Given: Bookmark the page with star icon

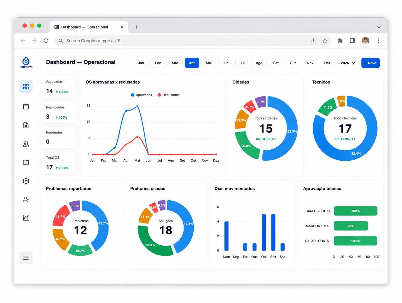Looking at the screenshot, I should [x=325, y=41].
